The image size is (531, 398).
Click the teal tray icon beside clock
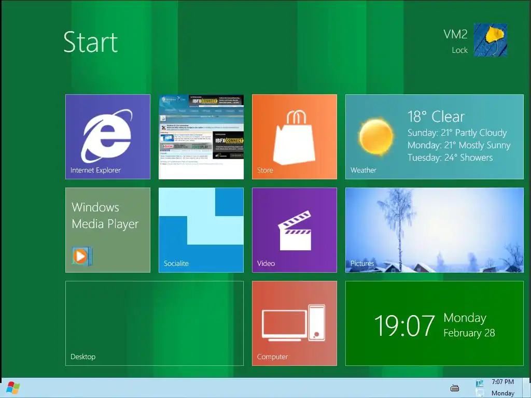pos(480,383)
